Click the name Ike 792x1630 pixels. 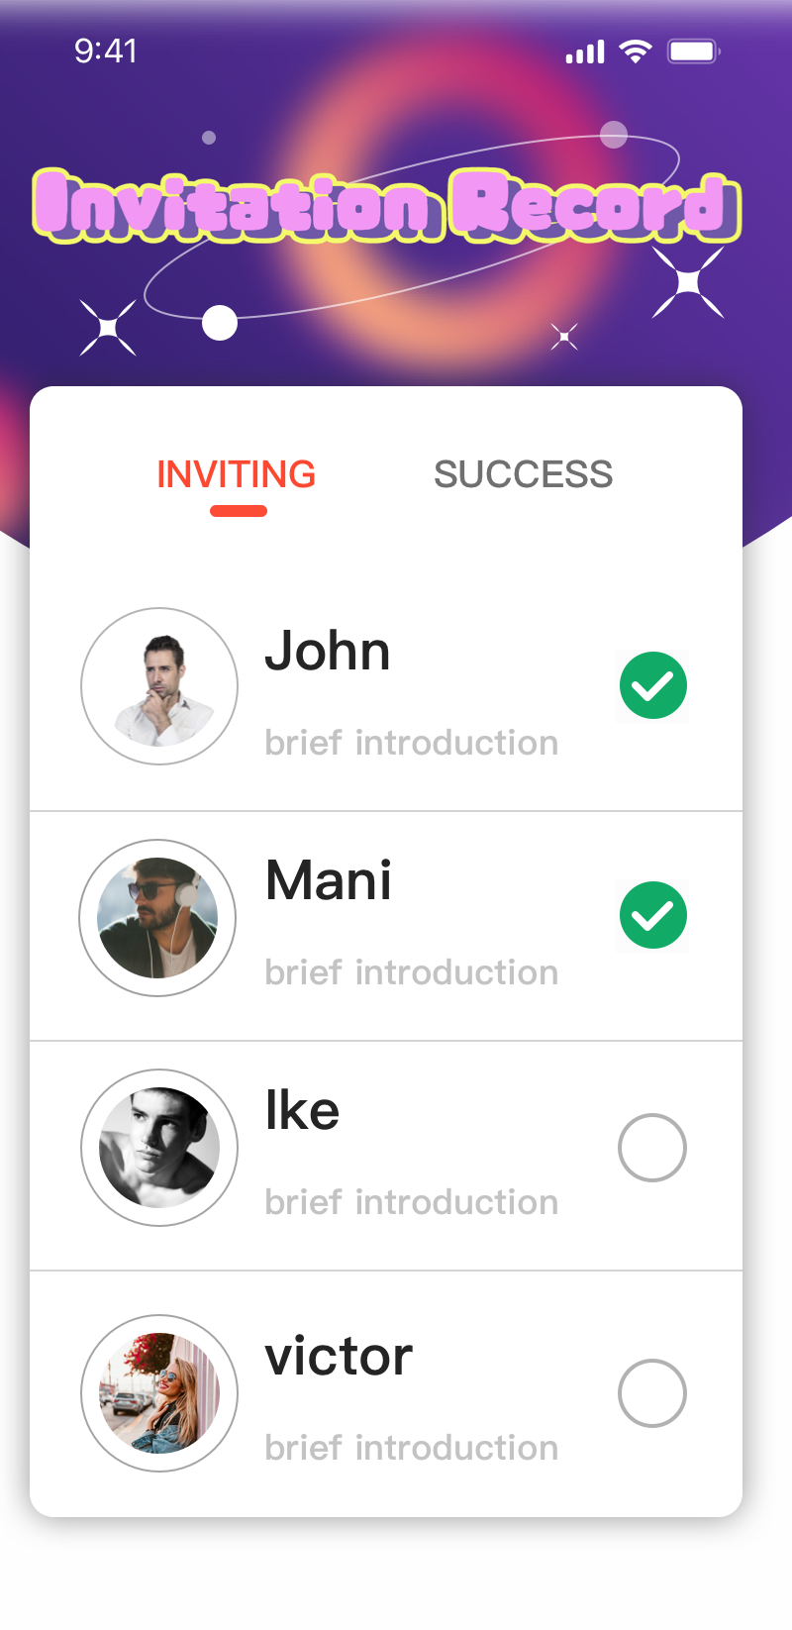coord(302,1110)
